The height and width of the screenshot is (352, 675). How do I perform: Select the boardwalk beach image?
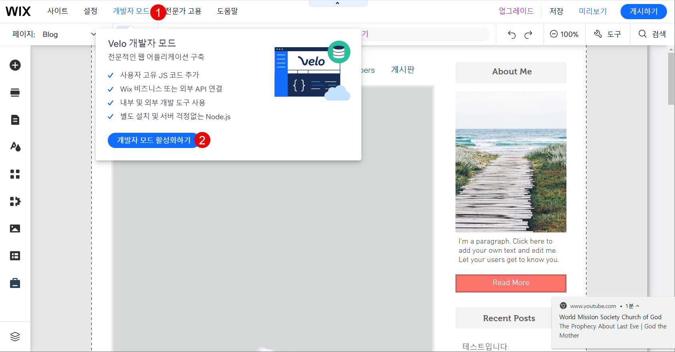511,162
